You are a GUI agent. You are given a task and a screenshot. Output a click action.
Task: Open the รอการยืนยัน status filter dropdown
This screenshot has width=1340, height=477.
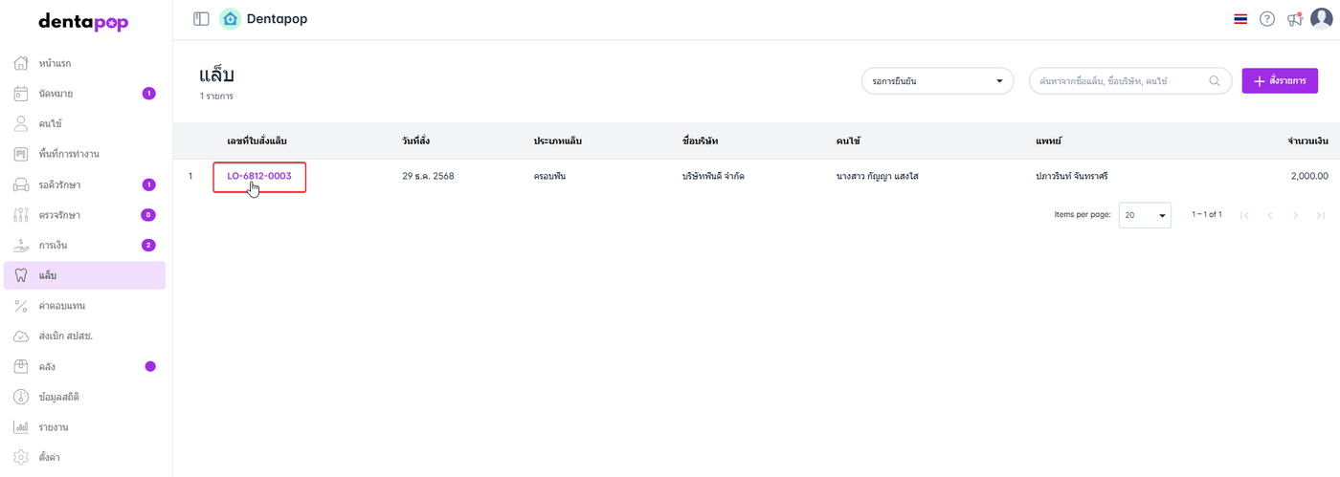tap(937, 81)
